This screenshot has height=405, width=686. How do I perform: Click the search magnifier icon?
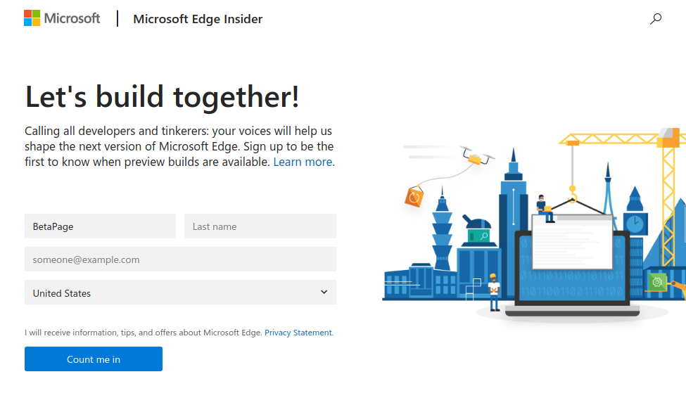pyautogui.click(x=655, y=19)
